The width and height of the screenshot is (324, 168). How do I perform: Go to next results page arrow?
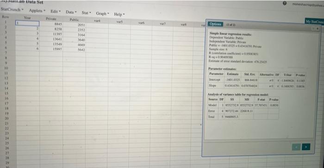pyautogui.click(x=306, y=147)
